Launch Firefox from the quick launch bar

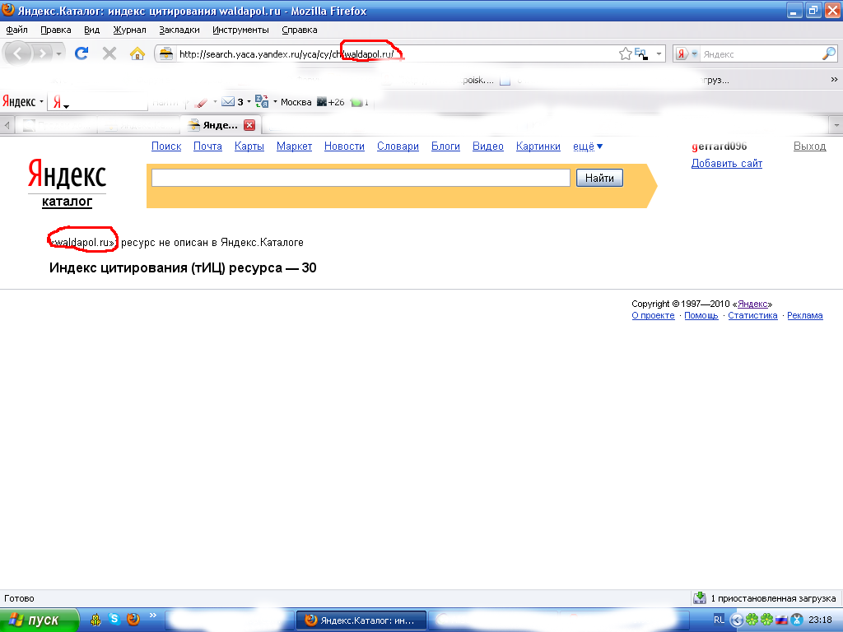pyautogui.click(x=133, y=619)
